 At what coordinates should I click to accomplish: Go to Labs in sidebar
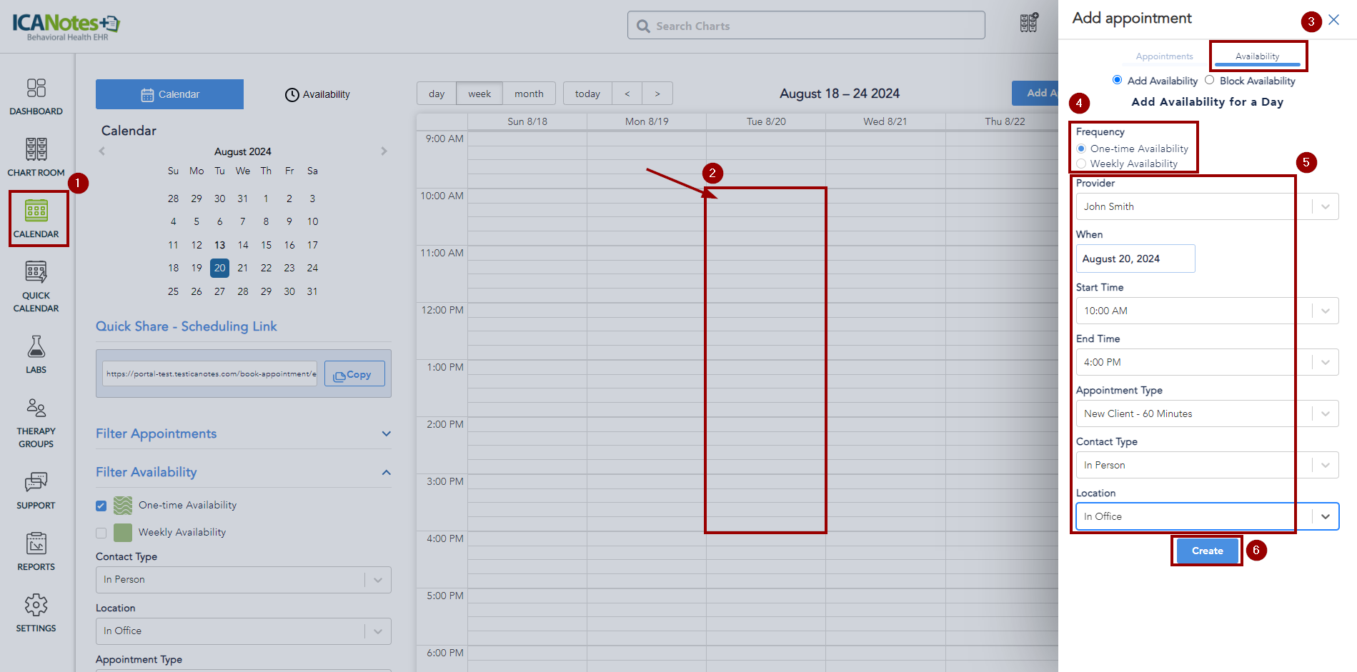[x=36, y=354]
